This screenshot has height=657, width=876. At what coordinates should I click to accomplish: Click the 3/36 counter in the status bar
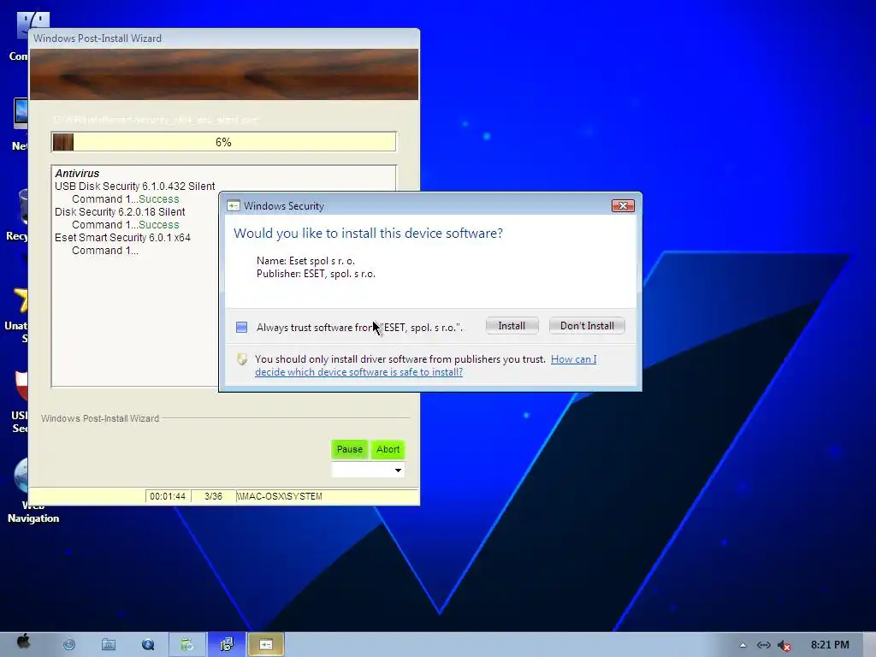tap(213, 496)
